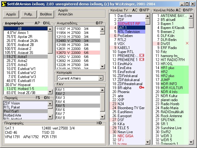Click the red X mark next to DW01
The image size is (197, 148).
point(187,43)
